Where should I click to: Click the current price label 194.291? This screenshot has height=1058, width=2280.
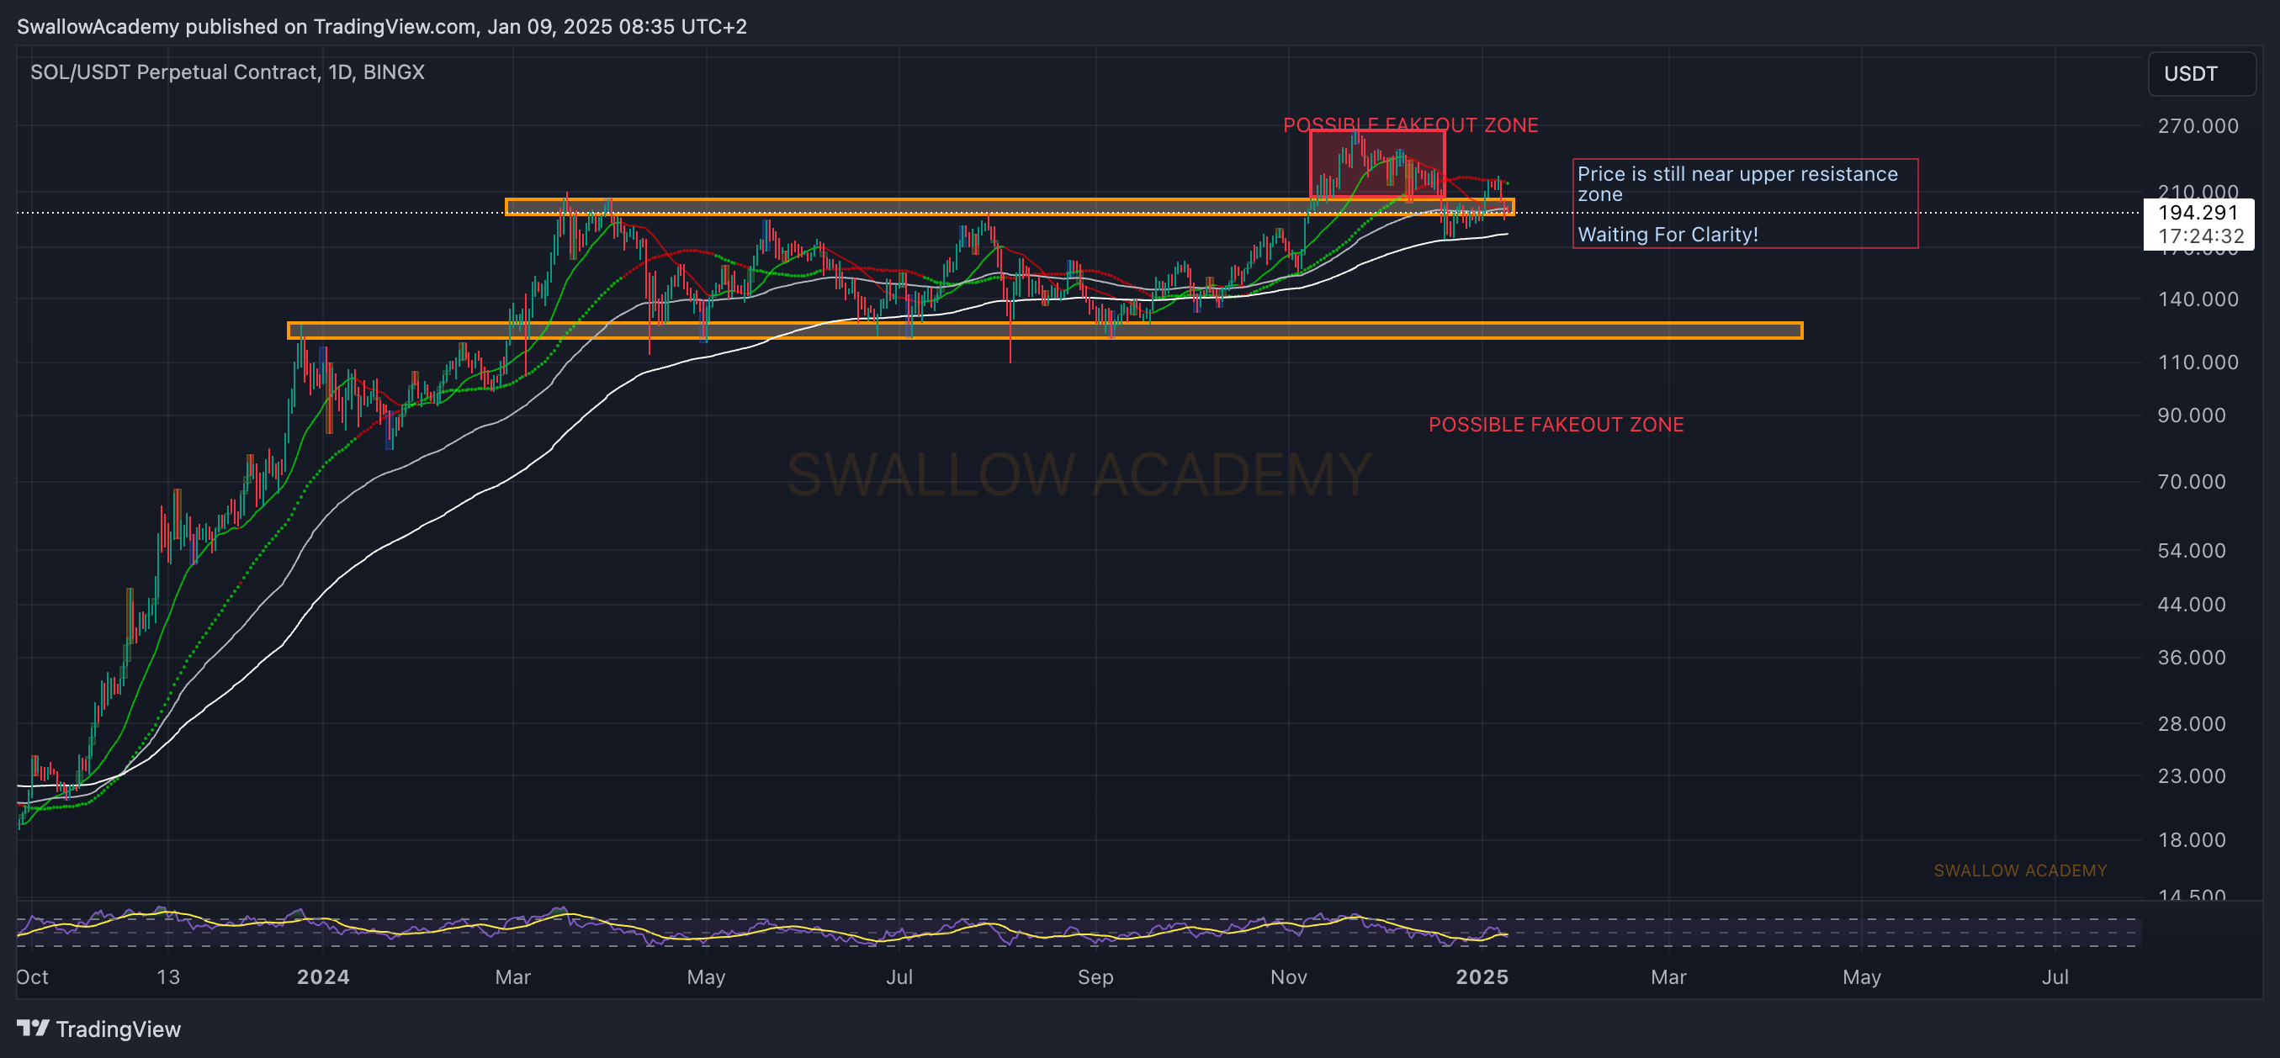pyautogui.click(x=2198, y=212)
